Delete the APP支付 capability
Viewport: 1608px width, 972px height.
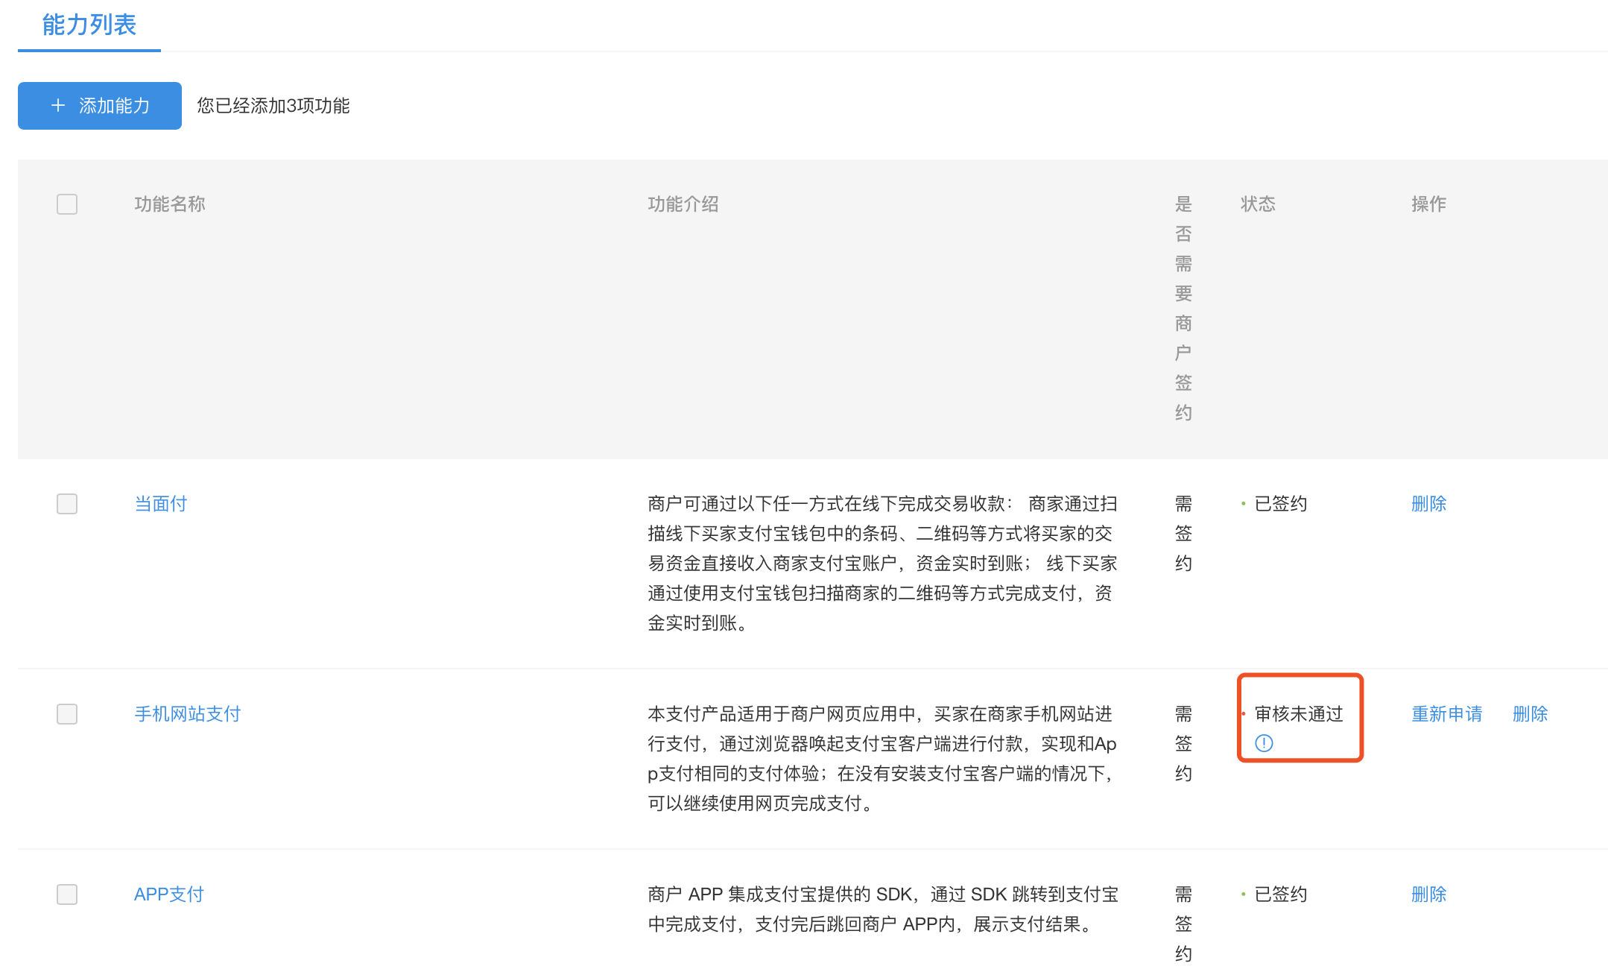coord(1428,894)
